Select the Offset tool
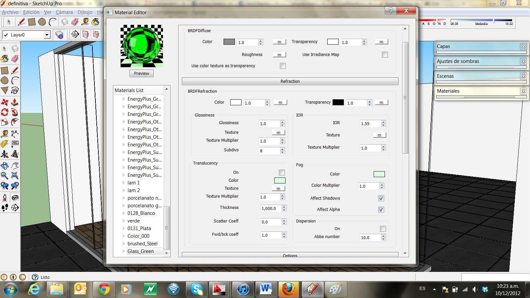Viewport: 530px width, 298px height. pos(15,123)
